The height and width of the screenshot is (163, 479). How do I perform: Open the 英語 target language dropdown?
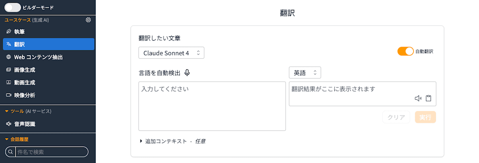pyautogui.click(x=305, y=73)
